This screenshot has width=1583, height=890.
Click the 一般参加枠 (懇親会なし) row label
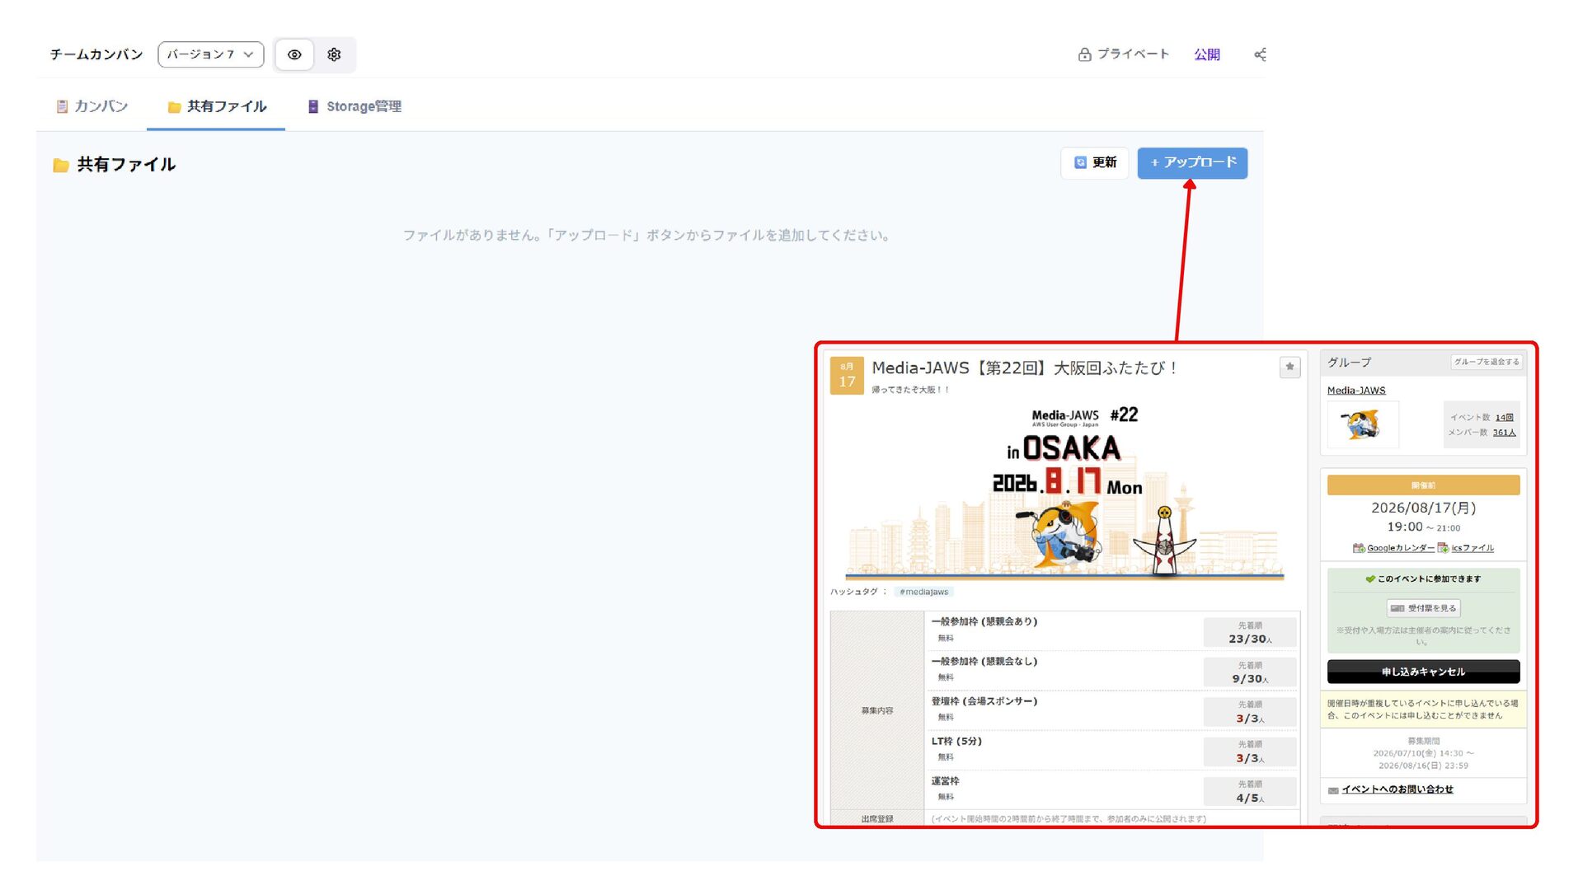pos(984,662)
